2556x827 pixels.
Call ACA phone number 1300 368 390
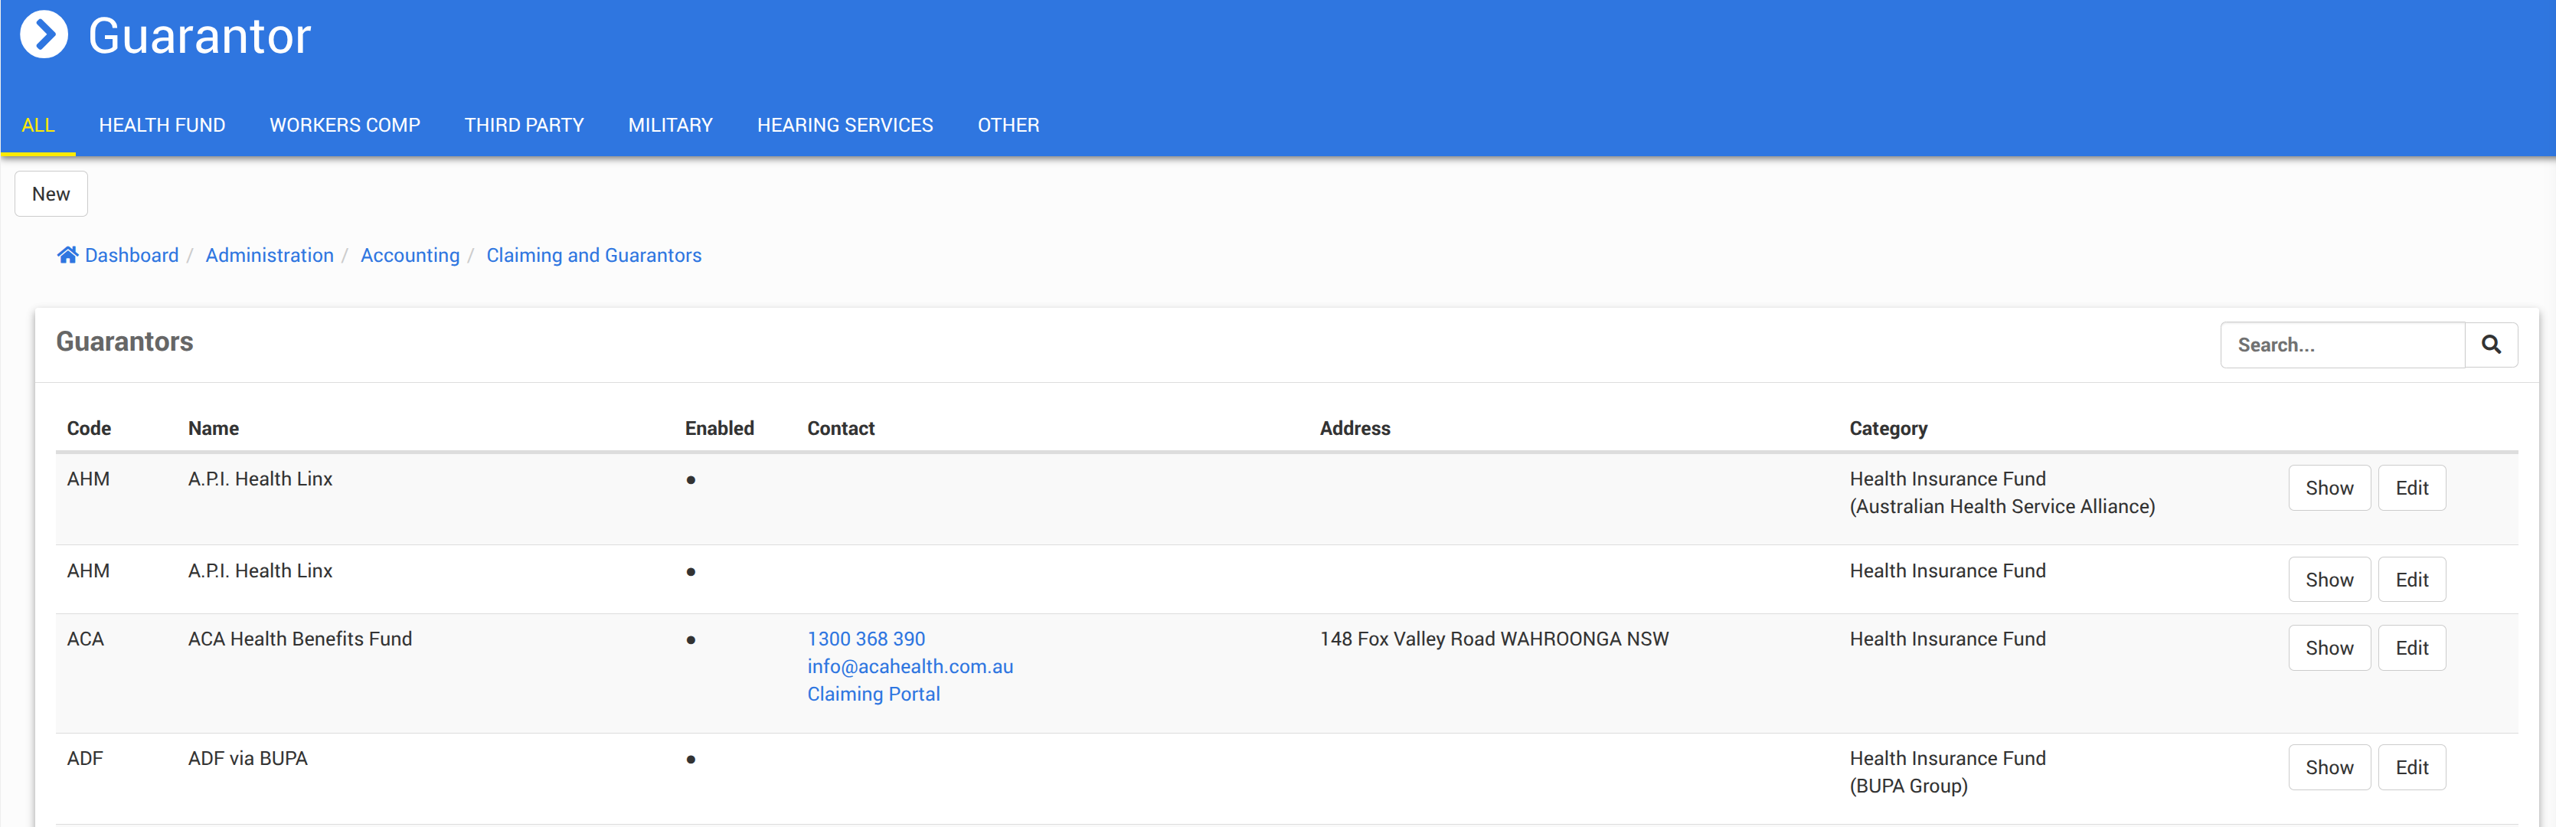pyautogui.click(x=865, y=639)
